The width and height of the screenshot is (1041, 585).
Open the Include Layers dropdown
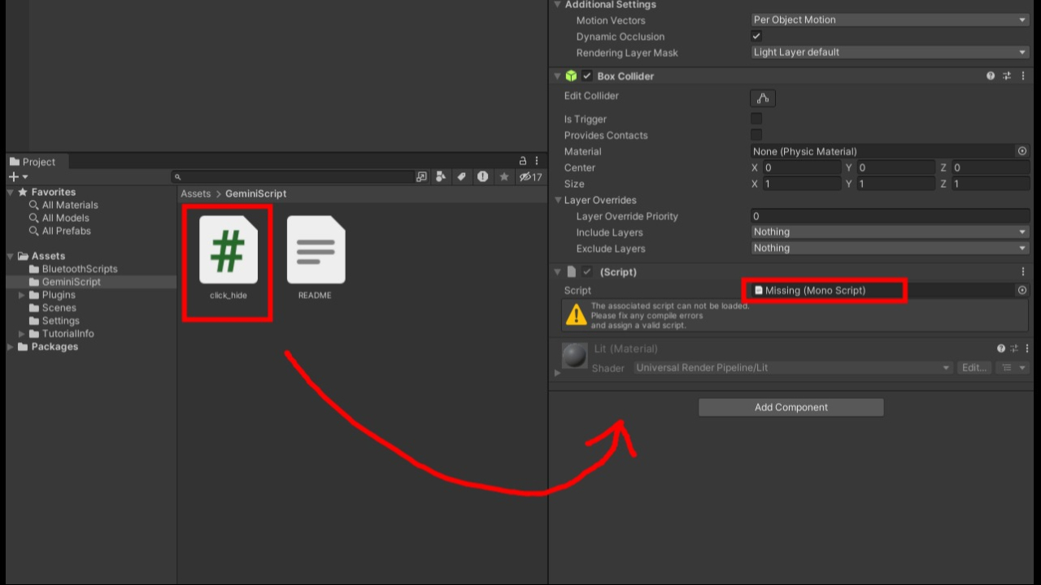click(x=890, y=232)
